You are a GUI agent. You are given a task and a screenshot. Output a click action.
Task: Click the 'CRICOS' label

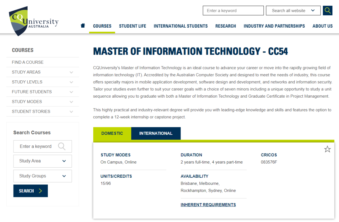[269, 155]
